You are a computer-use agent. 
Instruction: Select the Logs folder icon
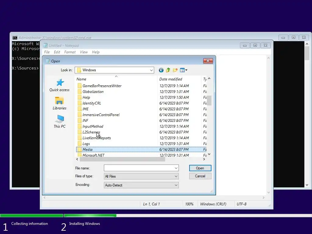coord(80,144)
